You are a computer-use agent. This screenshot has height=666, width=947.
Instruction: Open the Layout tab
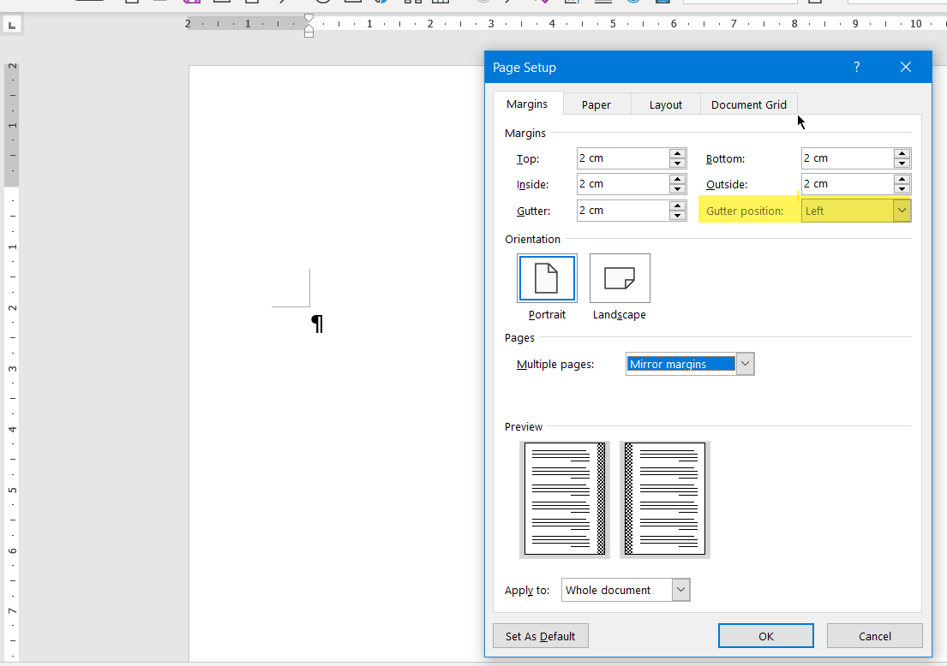(666, 104)
